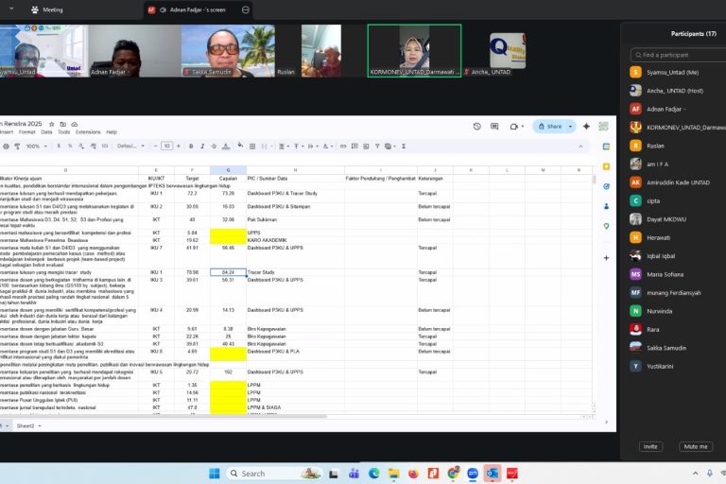Open the Windows Start menu
Viewport: 726px width, 484px height.
(215, 474)
